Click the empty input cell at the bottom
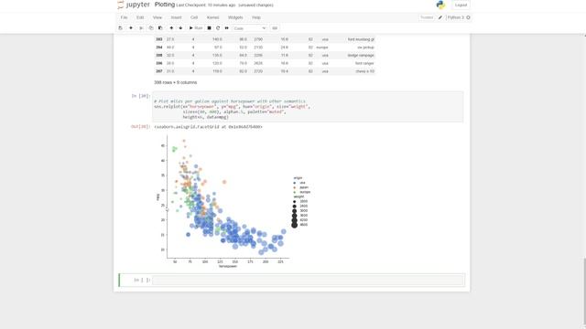Viewport: 586px width, 329px height. pyautogui.click(x=309, y=280)
